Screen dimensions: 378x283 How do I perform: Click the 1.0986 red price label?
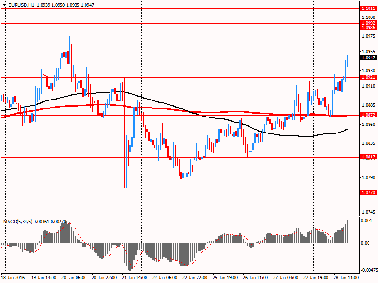[x=368, y=28]
